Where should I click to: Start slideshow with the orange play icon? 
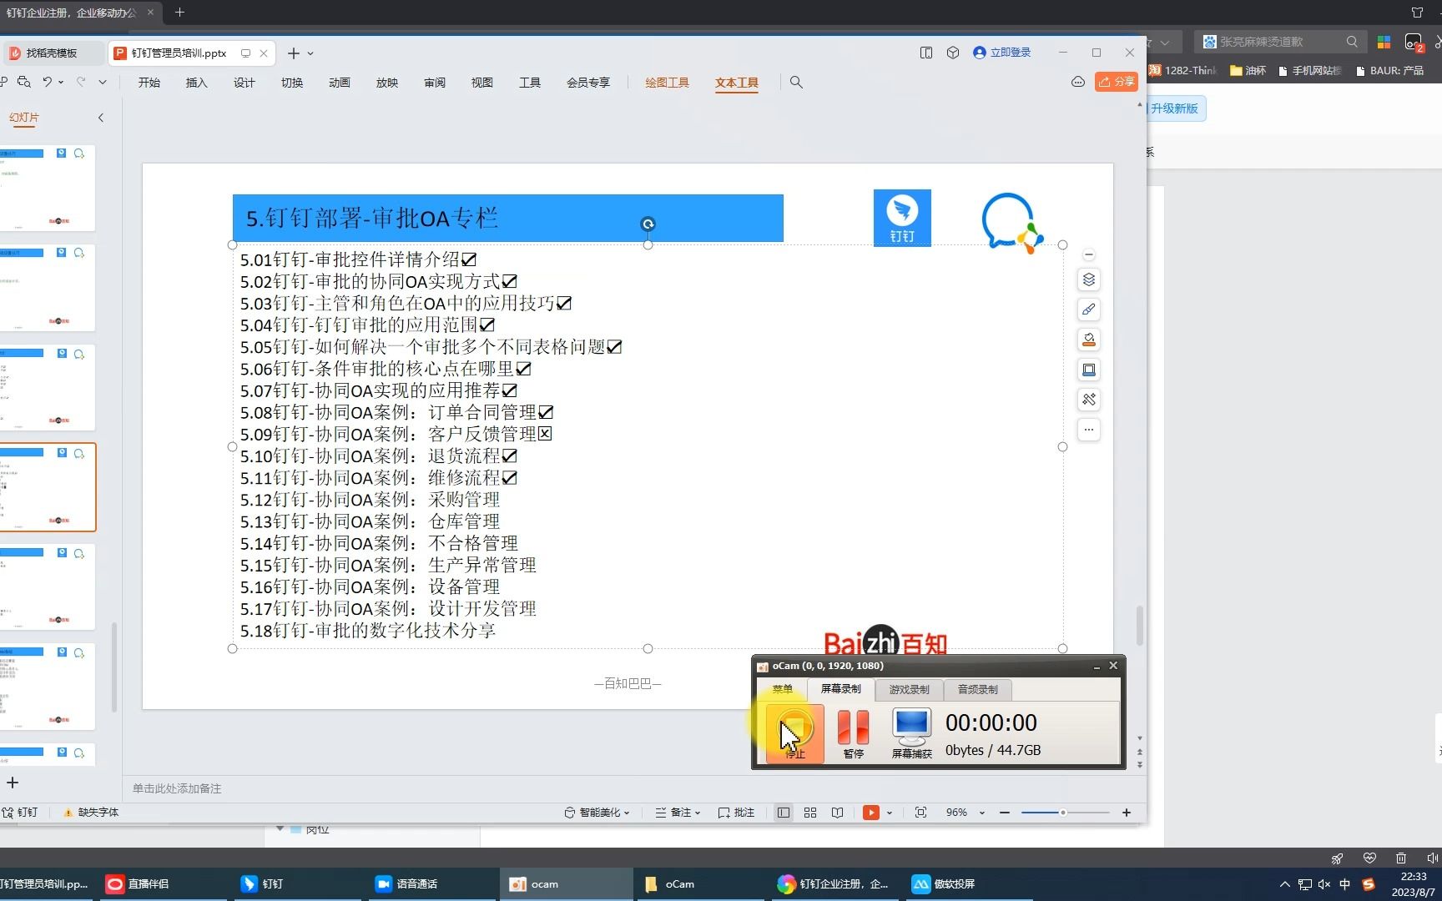870,813
